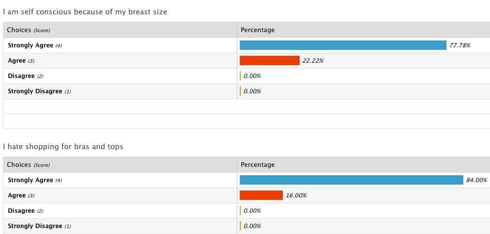
Task: Click the 84.00% percentage value text
Action: coord(477,180)
